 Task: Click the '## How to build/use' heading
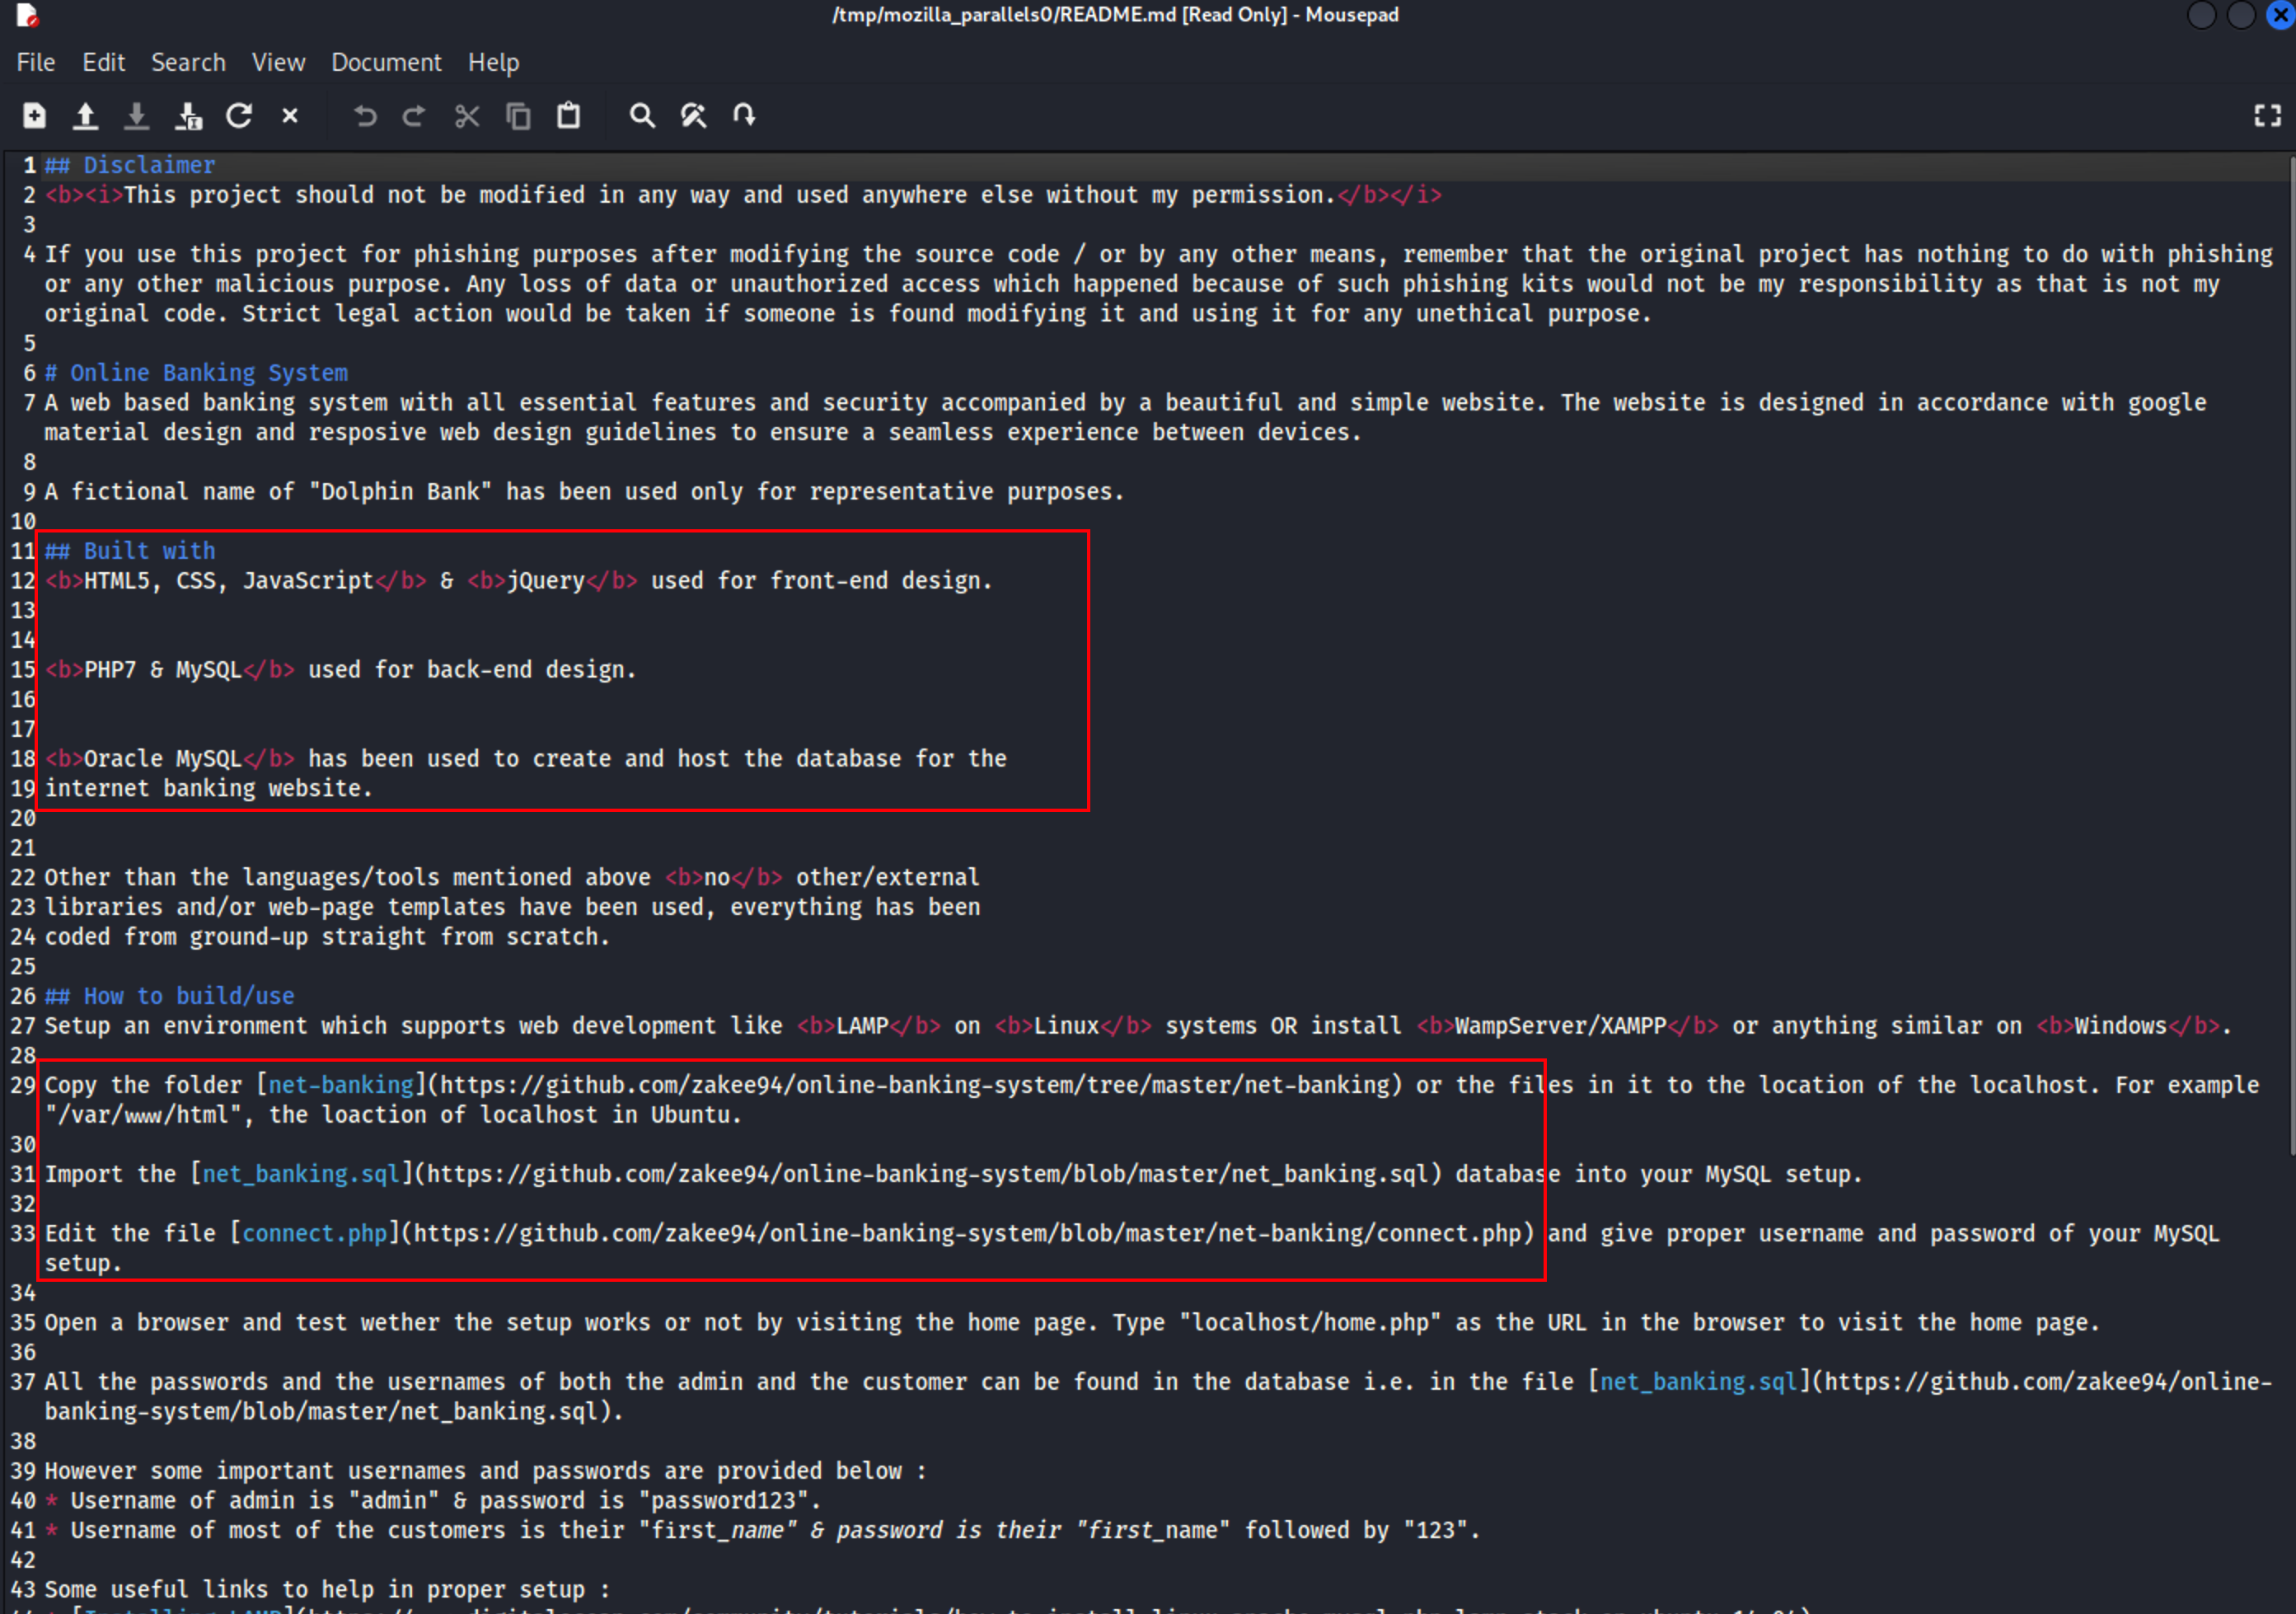coord(170,996)
